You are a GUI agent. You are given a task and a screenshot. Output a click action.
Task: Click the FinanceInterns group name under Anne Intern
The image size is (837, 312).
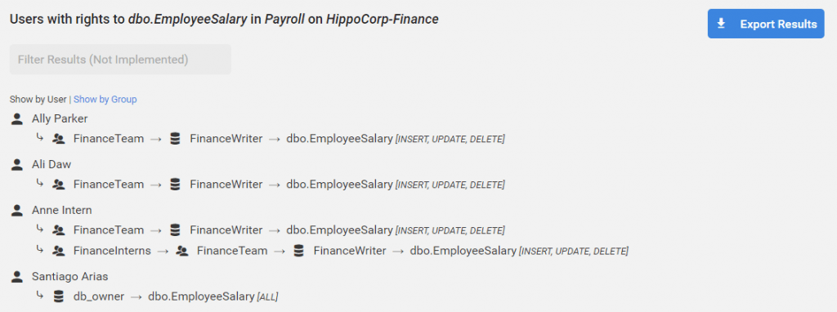112,251
